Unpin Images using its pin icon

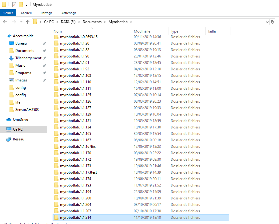click(45, 81)
